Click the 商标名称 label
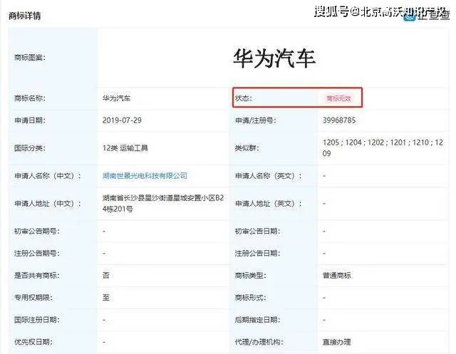This screenshot has height=354, width=456. 30,98
